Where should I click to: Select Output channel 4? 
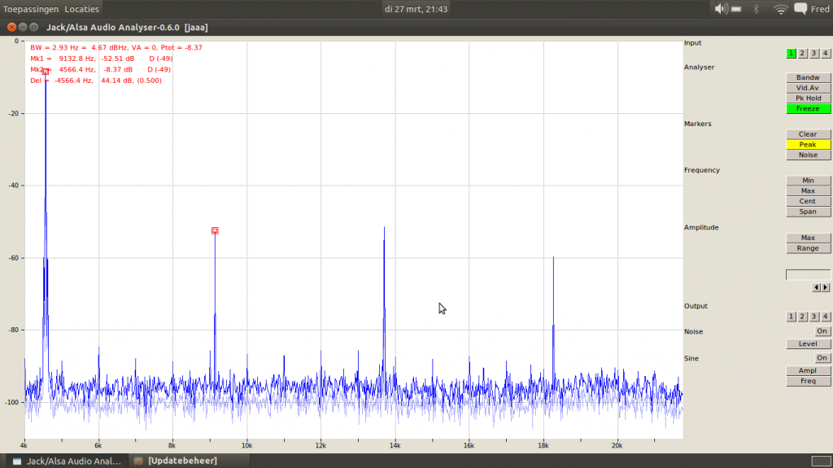[825, 317]
